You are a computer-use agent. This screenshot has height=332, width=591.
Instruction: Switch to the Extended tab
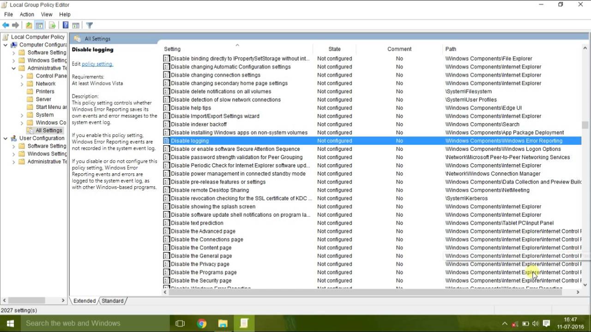pos(84,301)
